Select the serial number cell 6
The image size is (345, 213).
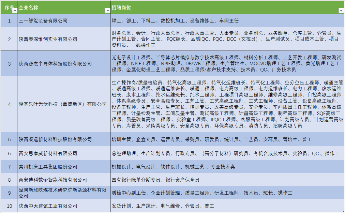click(9, 153)
